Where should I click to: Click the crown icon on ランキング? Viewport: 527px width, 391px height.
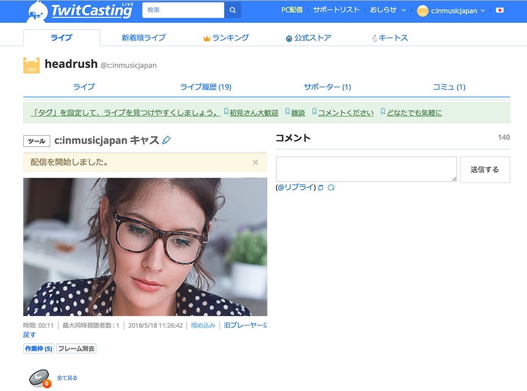tap(206, 37)
